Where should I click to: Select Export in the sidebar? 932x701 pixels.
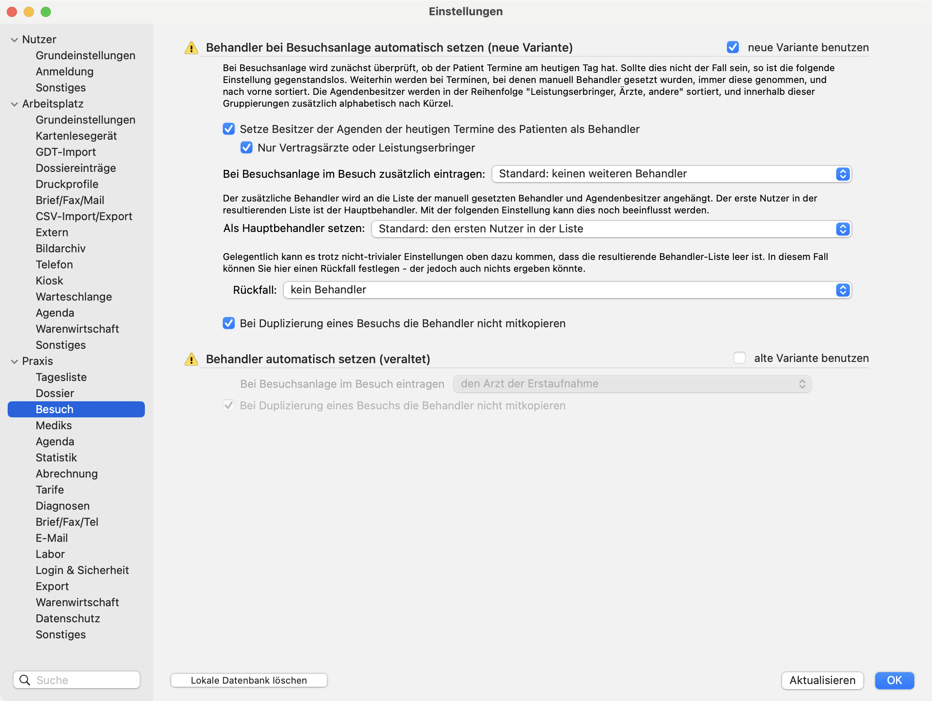point(52,586)
